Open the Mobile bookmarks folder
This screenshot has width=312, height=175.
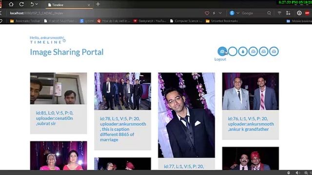(x=299, y=21)
